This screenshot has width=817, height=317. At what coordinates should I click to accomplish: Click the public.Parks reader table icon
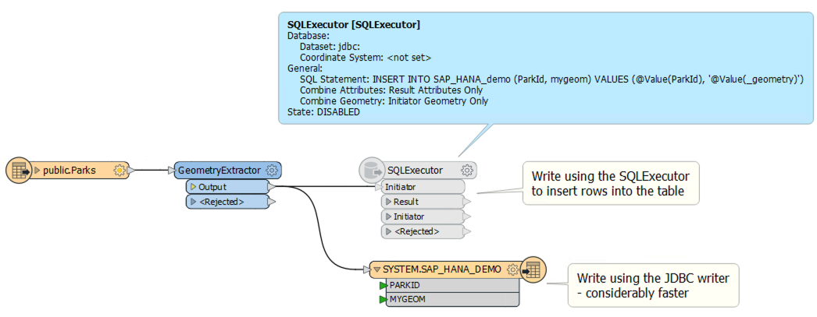18,170
